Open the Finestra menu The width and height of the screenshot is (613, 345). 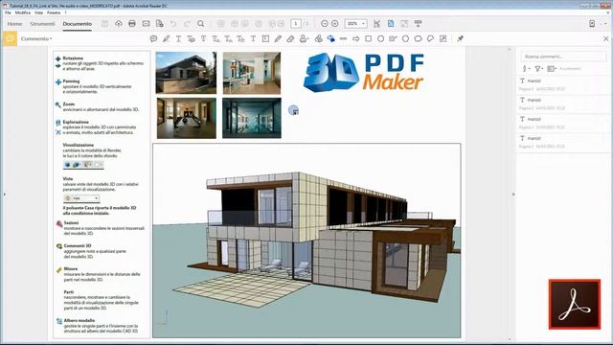54,12
